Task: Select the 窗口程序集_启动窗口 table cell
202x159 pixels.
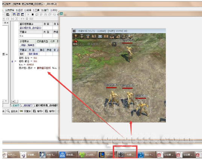Action: pos(30,28)
